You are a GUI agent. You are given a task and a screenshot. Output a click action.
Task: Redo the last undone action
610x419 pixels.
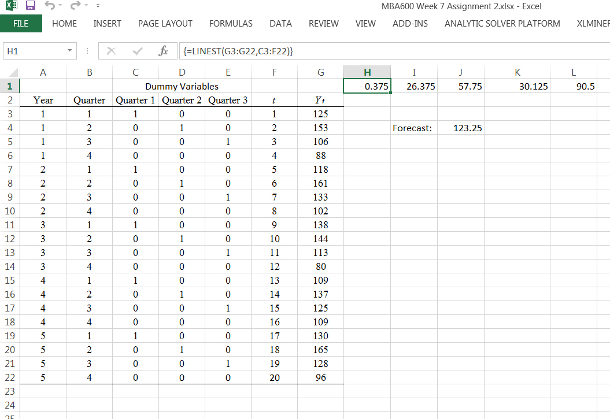76,5
